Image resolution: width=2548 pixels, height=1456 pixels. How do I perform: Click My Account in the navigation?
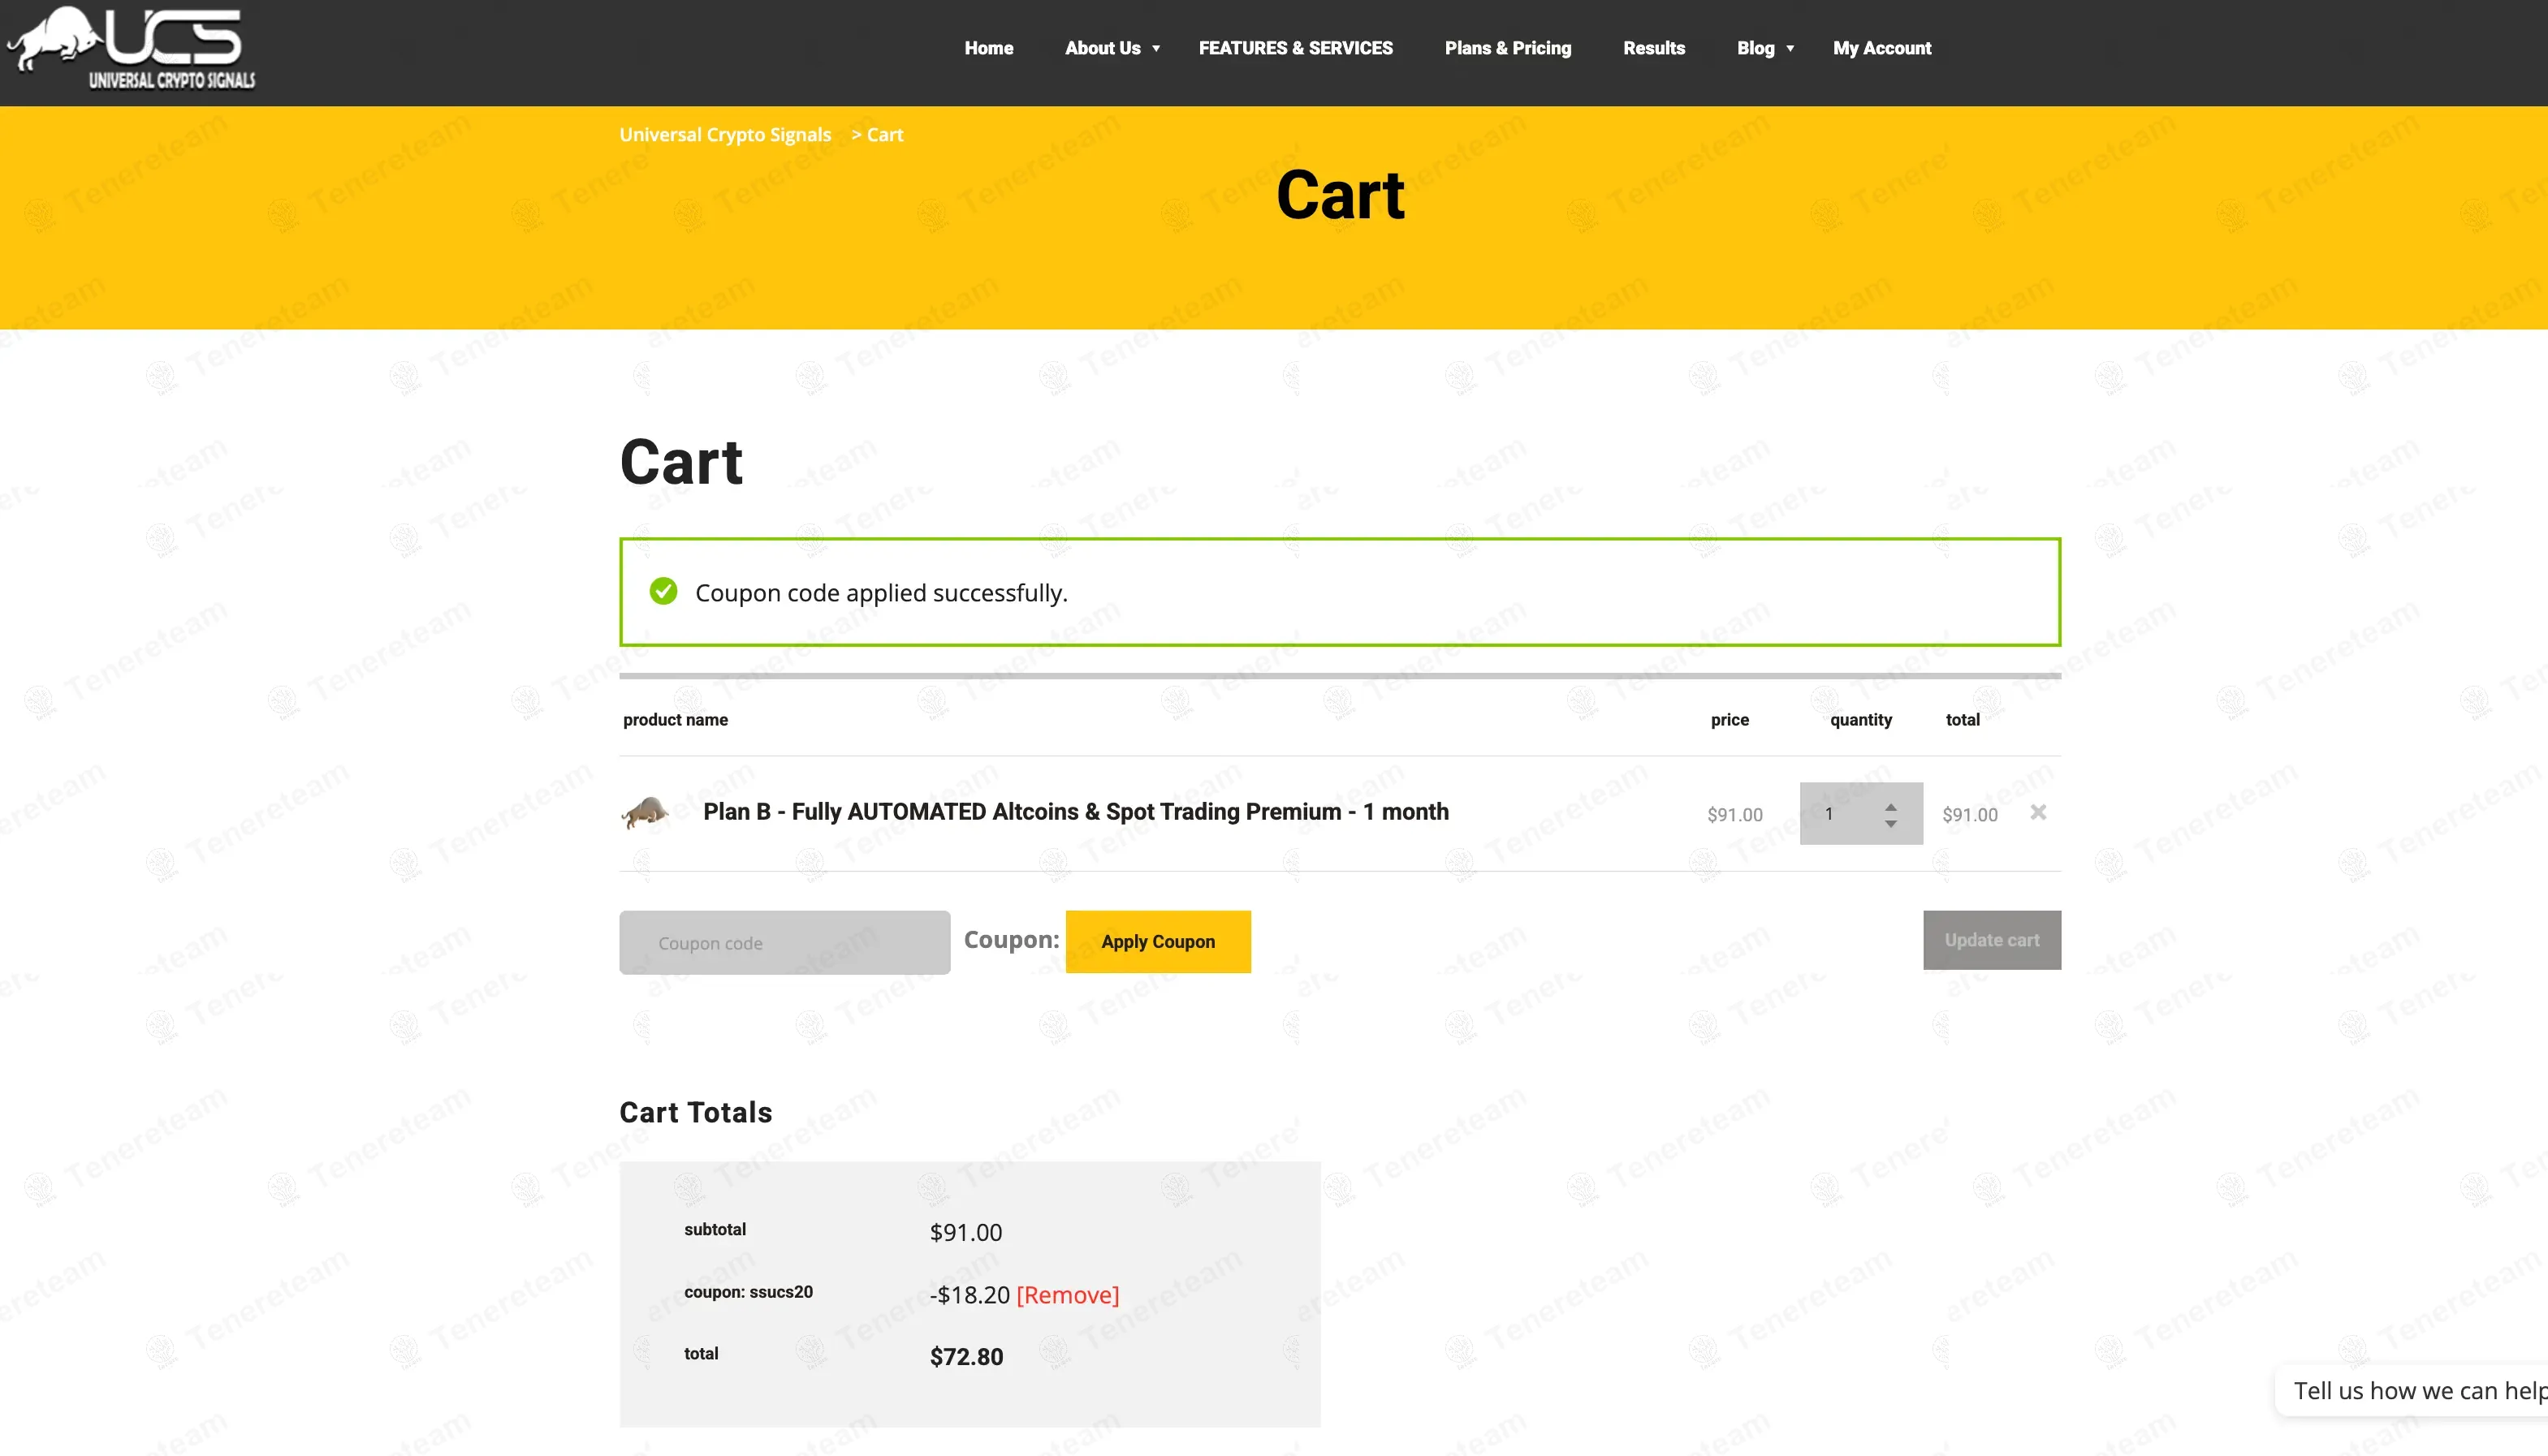coord(1881,48)
